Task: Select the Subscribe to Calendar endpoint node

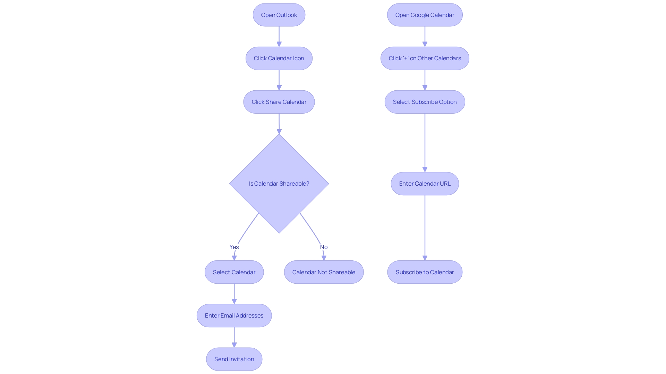Action: [x=425, y=272]
